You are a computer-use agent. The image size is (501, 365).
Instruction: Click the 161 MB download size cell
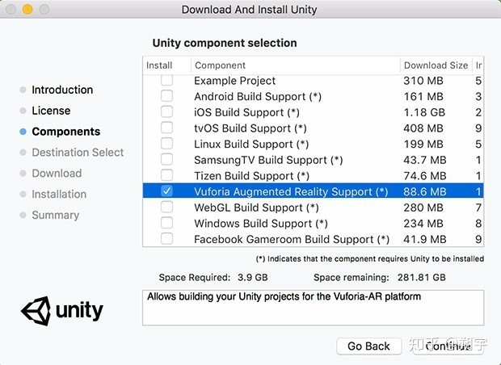pyautogui.click(x=423, y=96)
